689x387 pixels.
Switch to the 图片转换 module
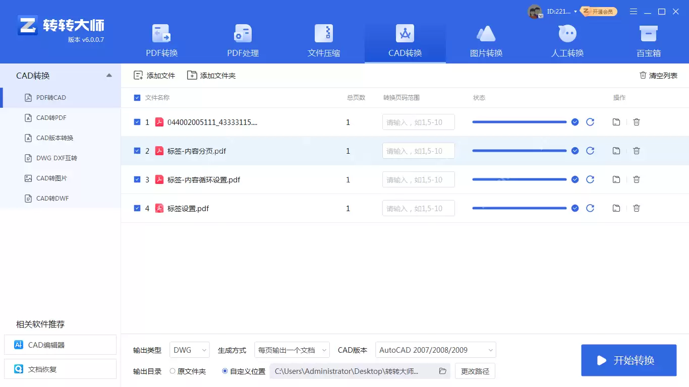pos(486,40)
